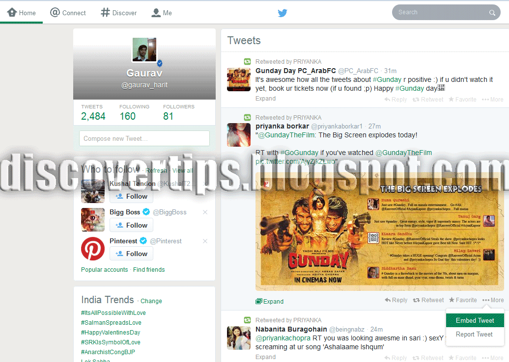509x362 pixels.
Task: Open Popular accounts link
Action: coord(104,270)
